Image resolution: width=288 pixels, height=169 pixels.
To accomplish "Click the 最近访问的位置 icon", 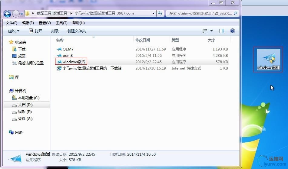I will point(14,63).
